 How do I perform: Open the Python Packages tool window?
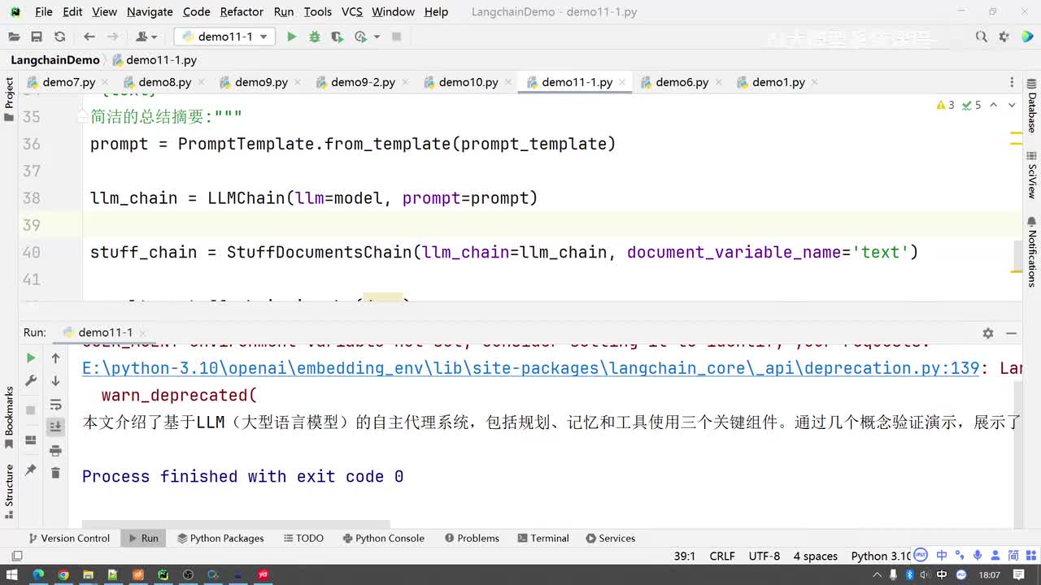[x=220, y=538]
